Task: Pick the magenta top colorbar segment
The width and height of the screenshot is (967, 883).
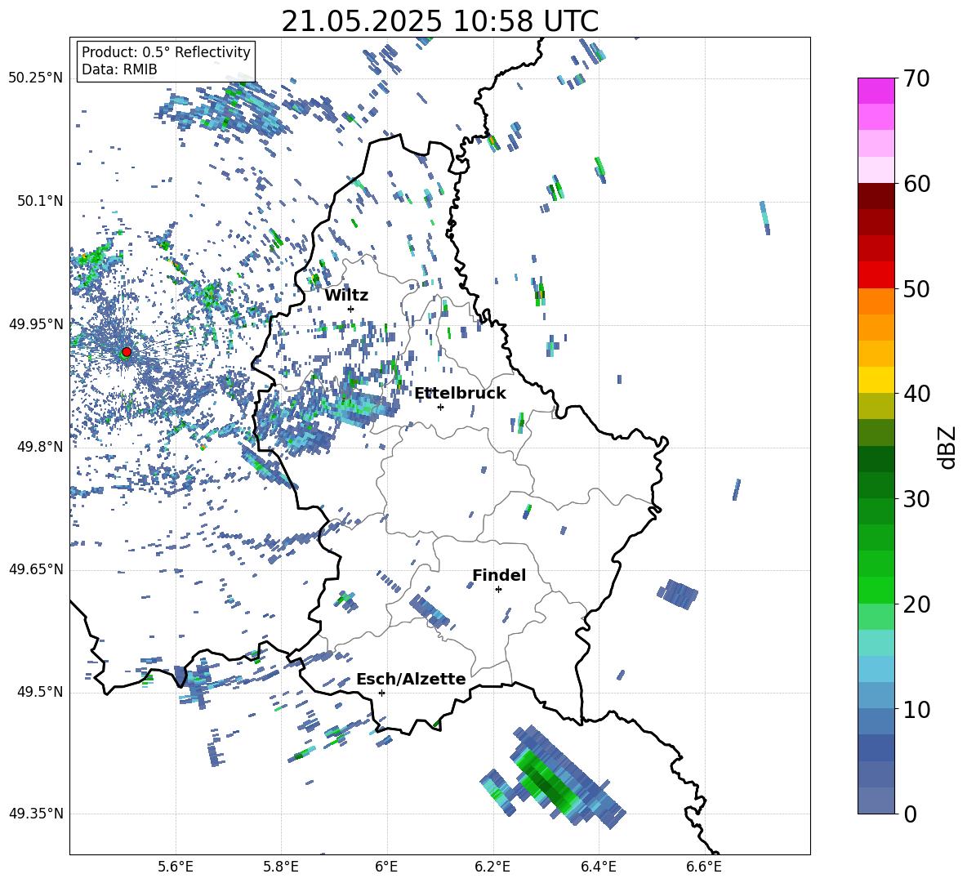Action: [876, 91]
